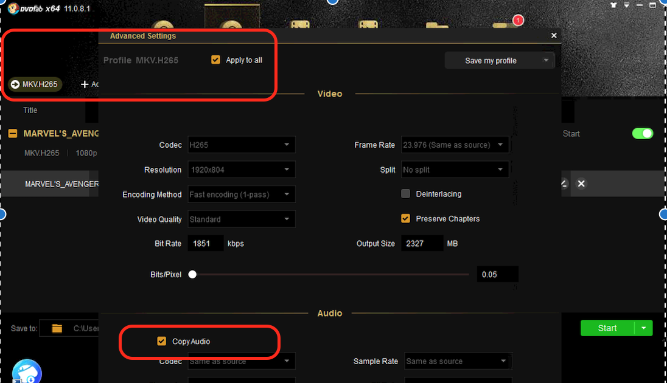The width and height of the screenshot is (667, 383).
Task: Open the Save my profile dropdown
Action: pos(500,60)
